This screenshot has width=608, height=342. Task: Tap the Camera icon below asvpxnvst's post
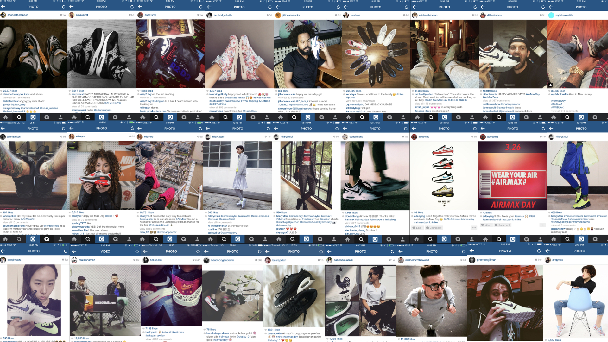pyautogui.click(x=101, y=117)
